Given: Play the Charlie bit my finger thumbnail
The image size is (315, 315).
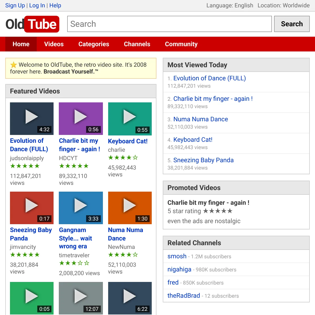Looking at the screenshot, I should (81, 119).
